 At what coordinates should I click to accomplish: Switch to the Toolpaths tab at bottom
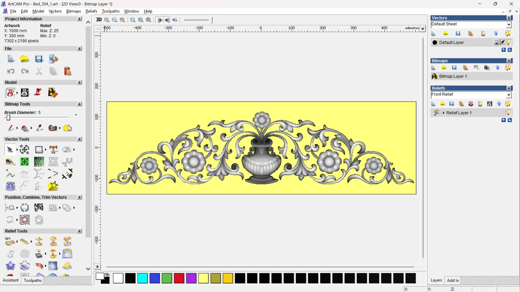click(x=32, y=280)
